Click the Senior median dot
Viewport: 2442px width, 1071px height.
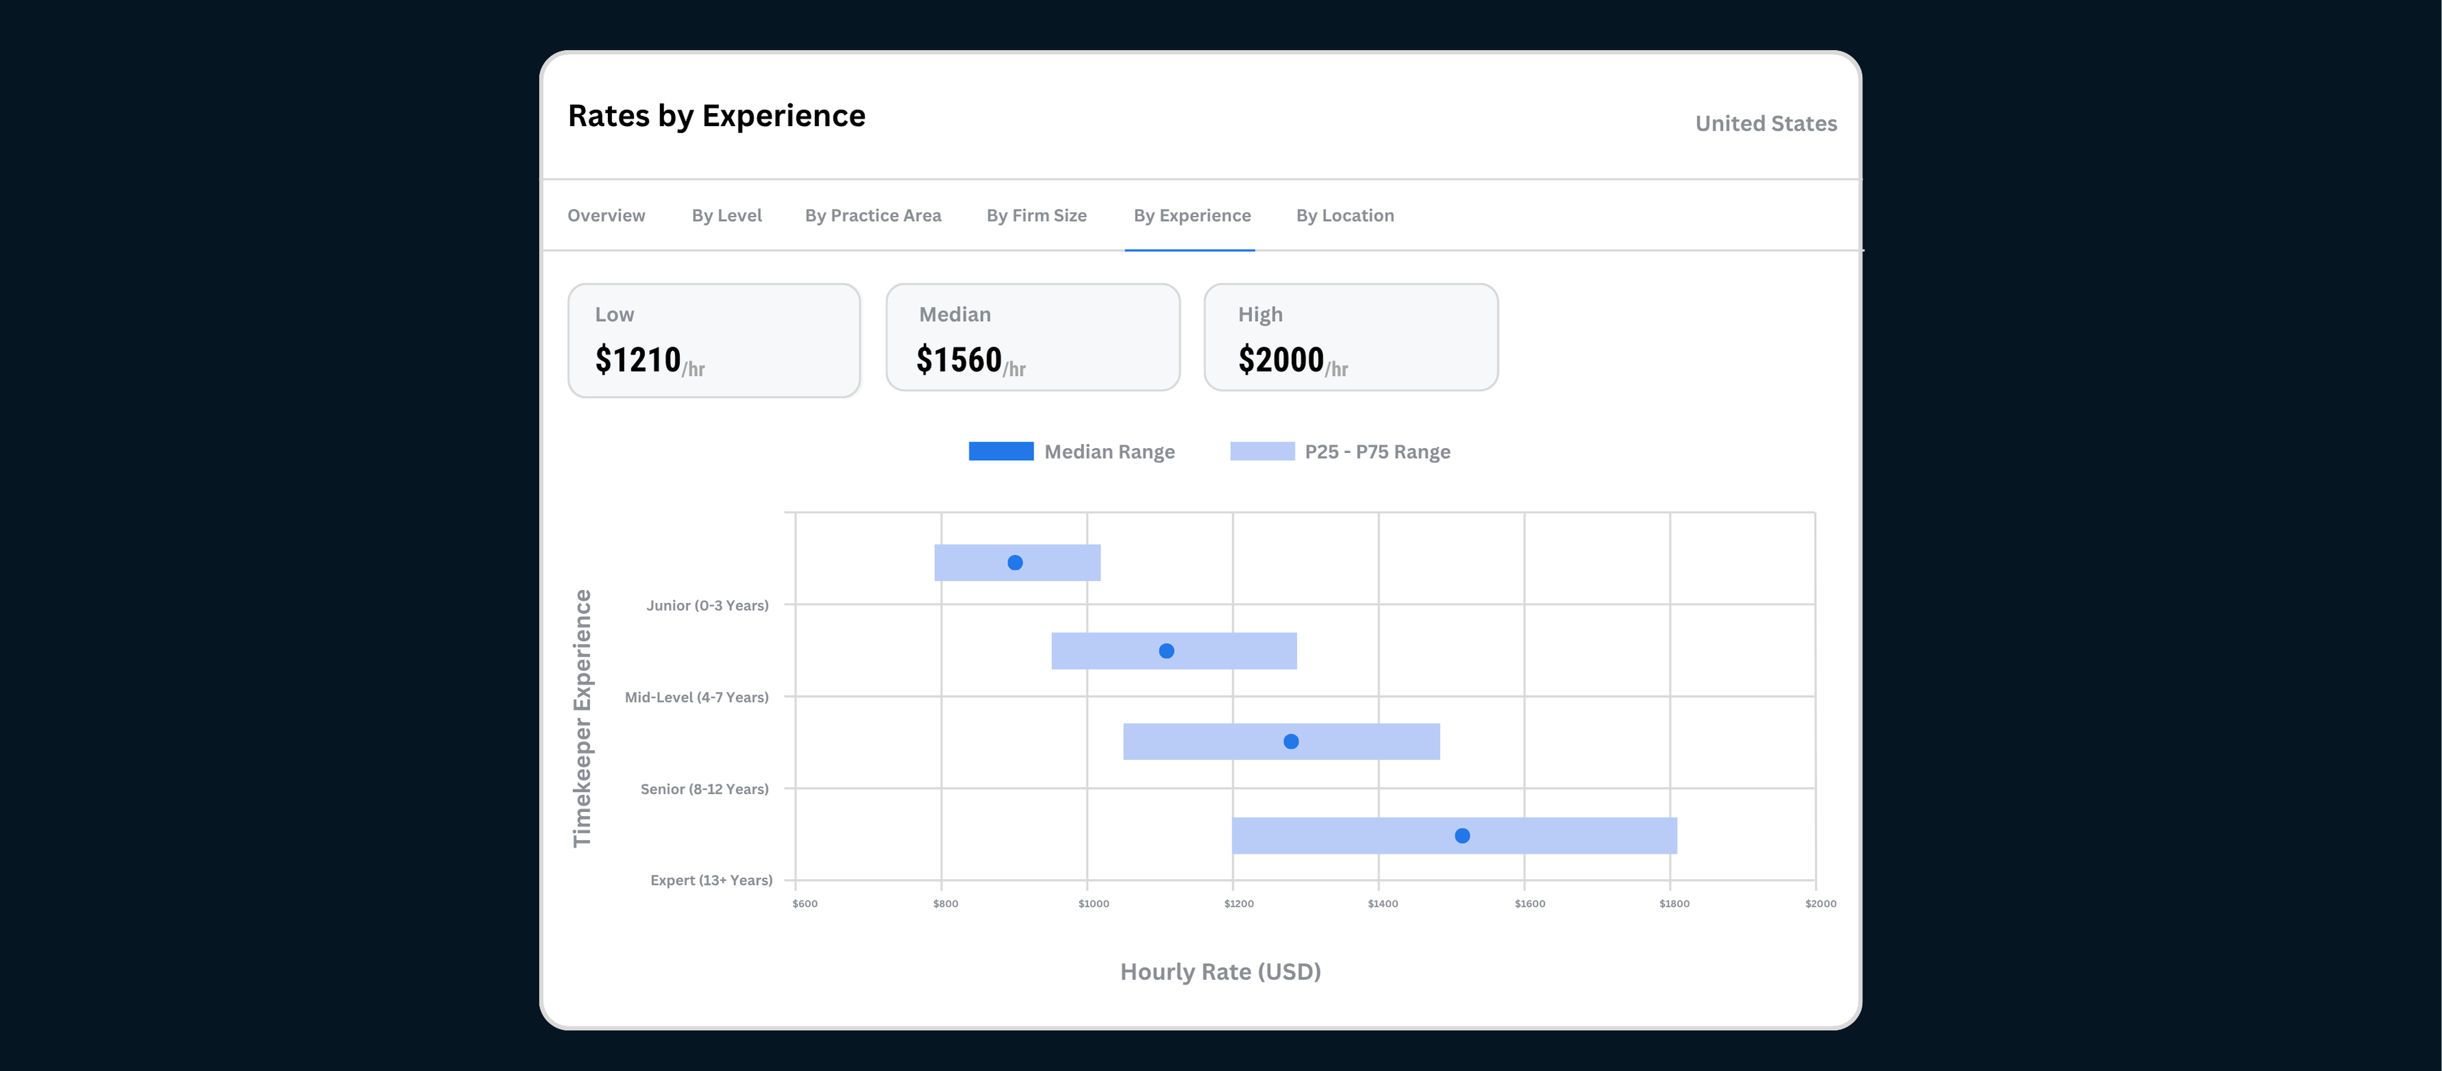(x=1290, y=741)
